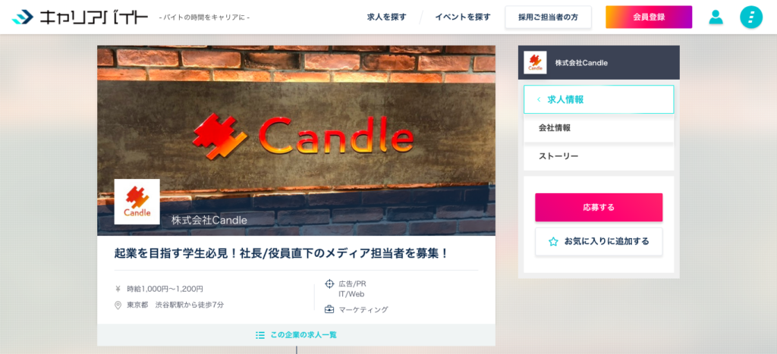Click the target icon beside 広告/PR
This screenshot has width=777, height=354.
click(x=329, y=284)
